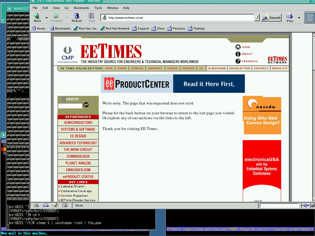The height and width of the screenshot is (236, 315).
Task: Open the Red Hat, Inc. bookmark
Action: [x=86, y=29]
